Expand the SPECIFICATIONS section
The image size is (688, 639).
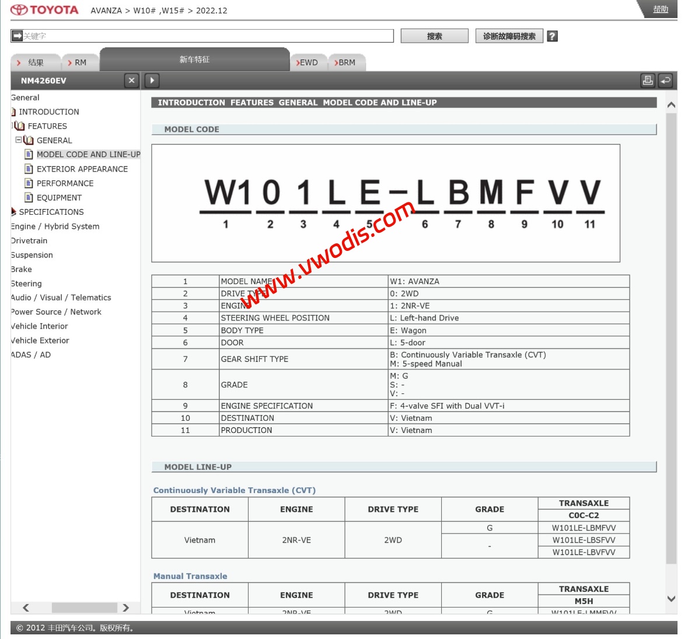[x=13, y=212]
